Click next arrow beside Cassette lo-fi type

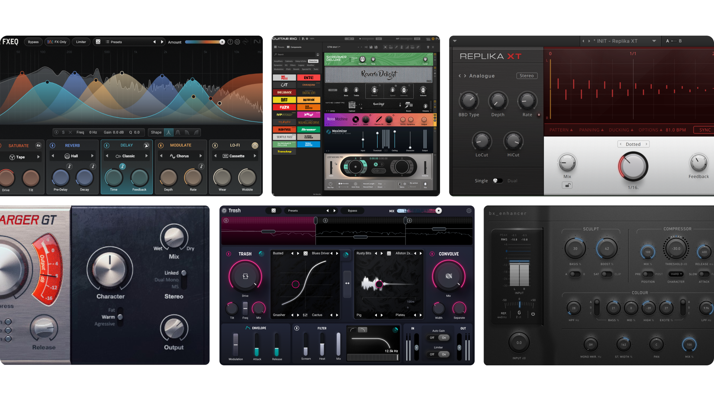point(255,156)
